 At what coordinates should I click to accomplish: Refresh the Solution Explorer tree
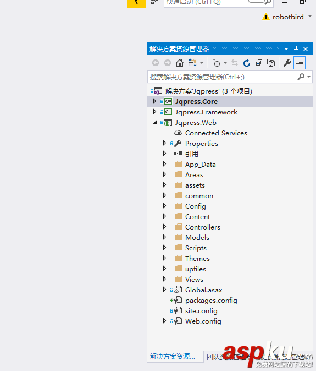pos(247,63)
